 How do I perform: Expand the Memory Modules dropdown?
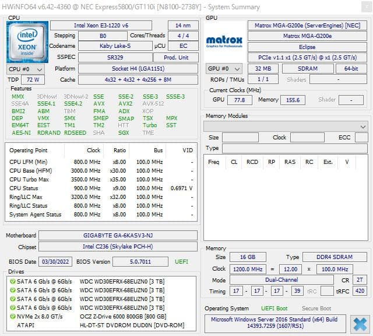point(286,127)
